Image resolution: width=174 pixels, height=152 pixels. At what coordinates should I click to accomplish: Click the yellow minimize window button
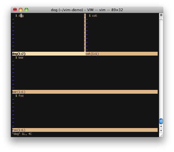pos(21,10)
